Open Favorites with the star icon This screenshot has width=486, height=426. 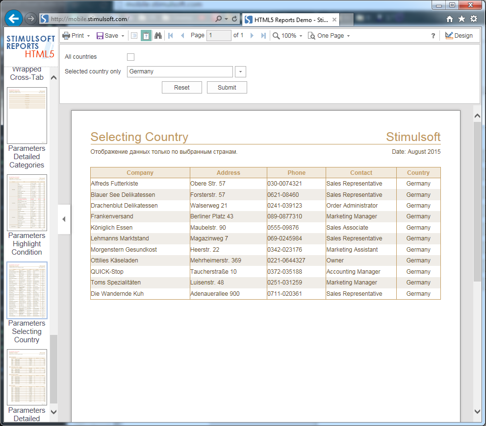pyautogui.click(x=461, y=19)
